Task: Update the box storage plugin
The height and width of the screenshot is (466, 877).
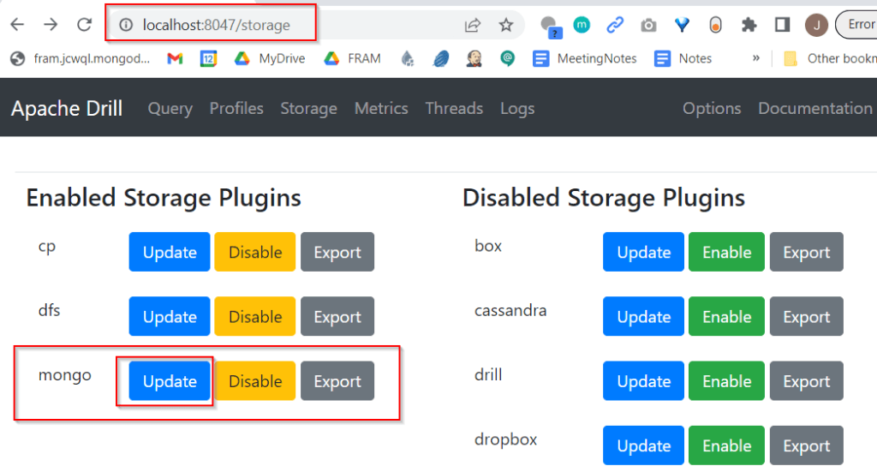Action: (644, 252)
